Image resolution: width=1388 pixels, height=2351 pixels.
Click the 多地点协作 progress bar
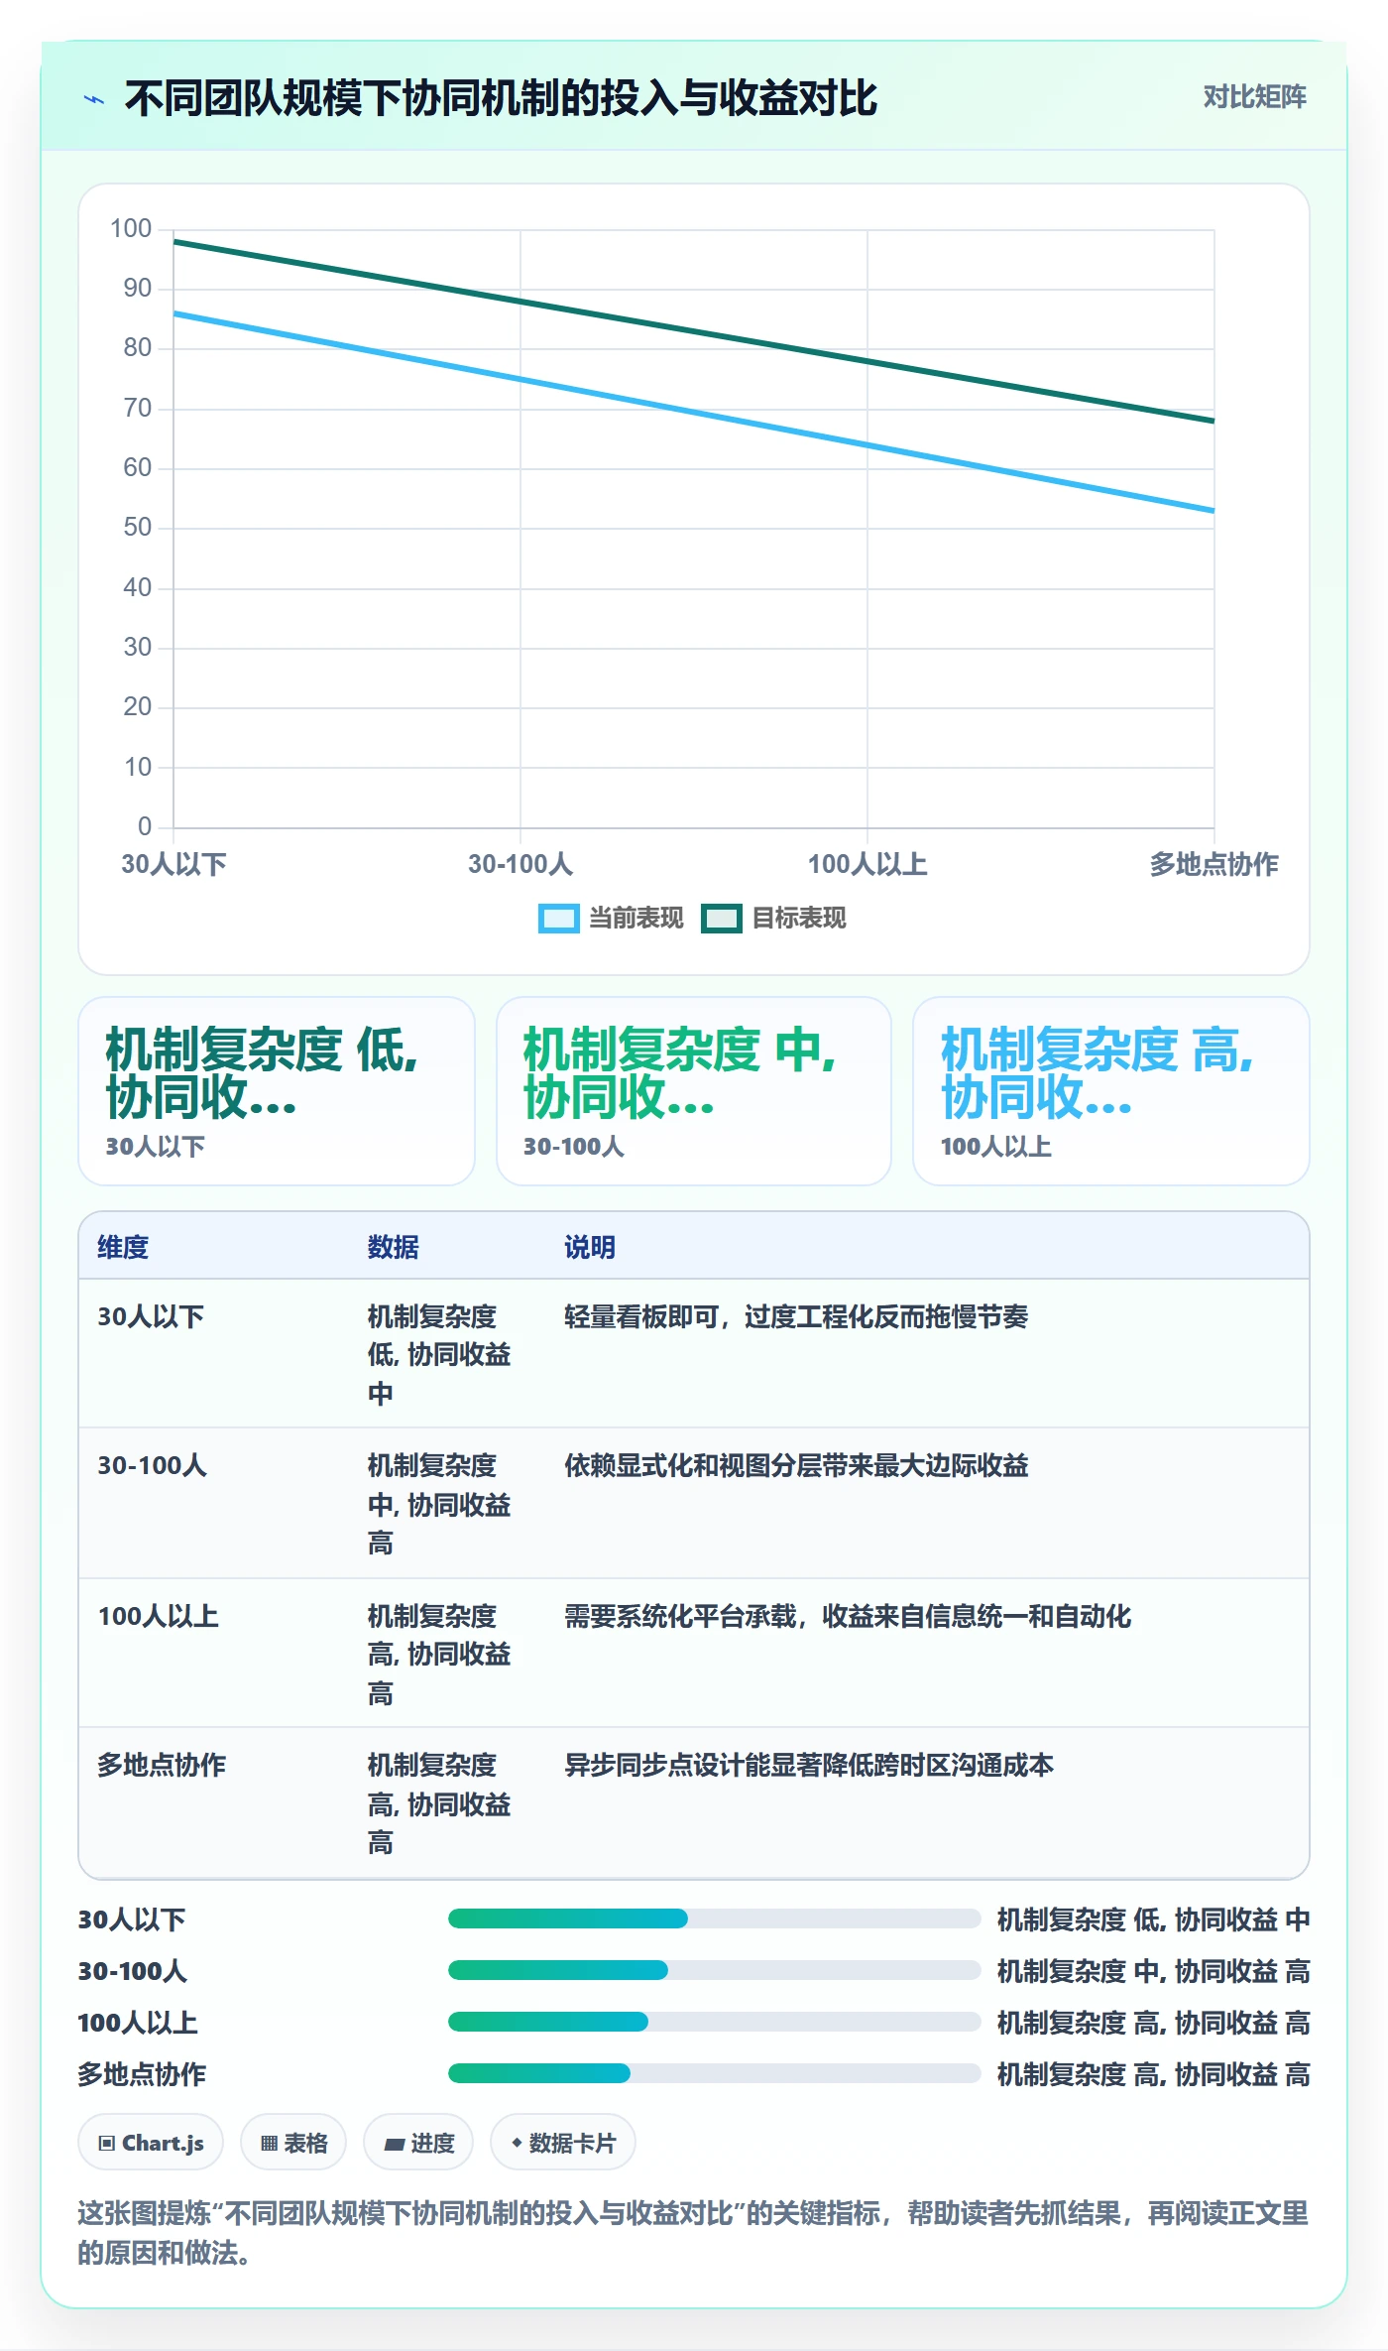tap(714, 2073)
